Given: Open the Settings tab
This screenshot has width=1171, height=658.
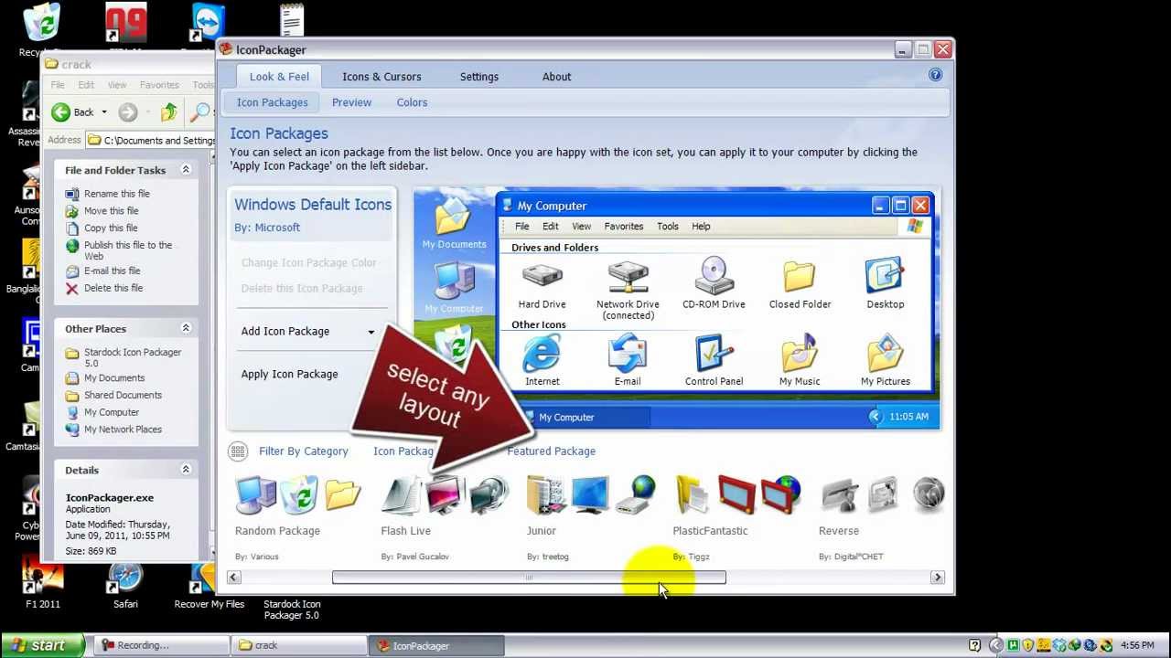Looking at the screenshot, I should [479, 77].
